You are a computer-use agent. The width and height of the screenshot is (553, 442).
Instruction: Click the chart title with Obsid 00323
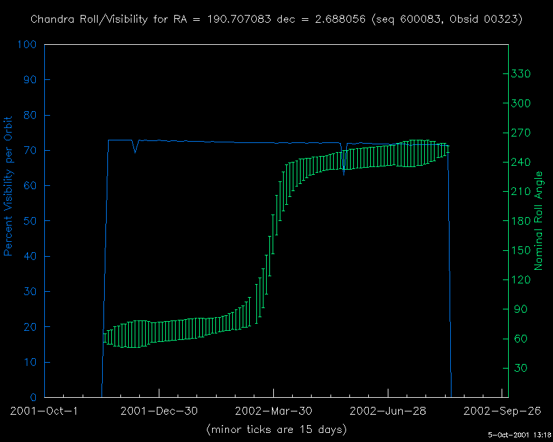tap(276, 19)
